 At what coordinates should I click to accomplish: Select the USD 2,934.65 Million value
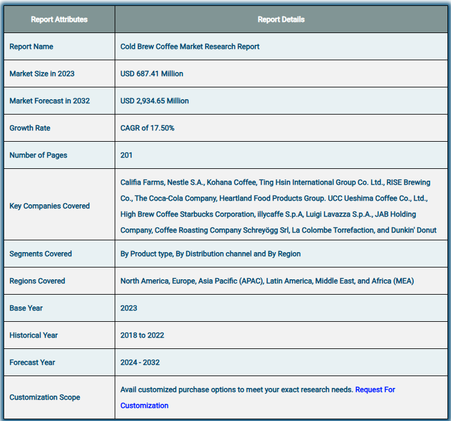click(x=154, y=101)
